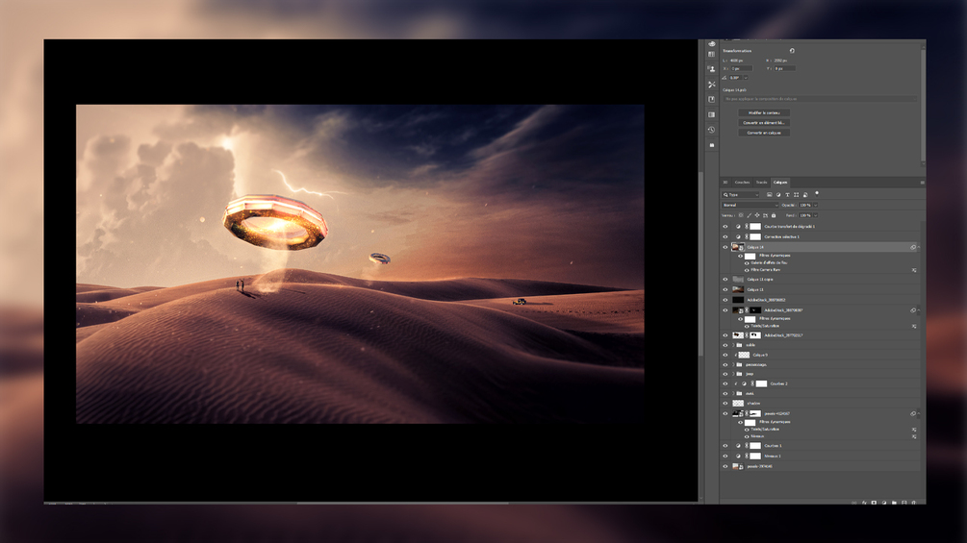The height and width of the screenshot is (543, 967).
Task: Filter layers by shape icon
Action: [796, 194]
